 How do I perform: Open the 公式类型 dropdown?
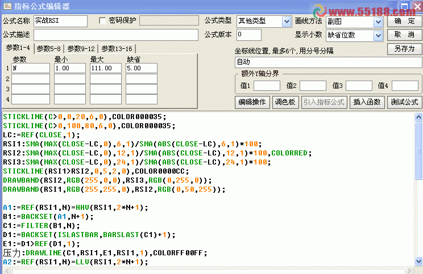point(287,21)
